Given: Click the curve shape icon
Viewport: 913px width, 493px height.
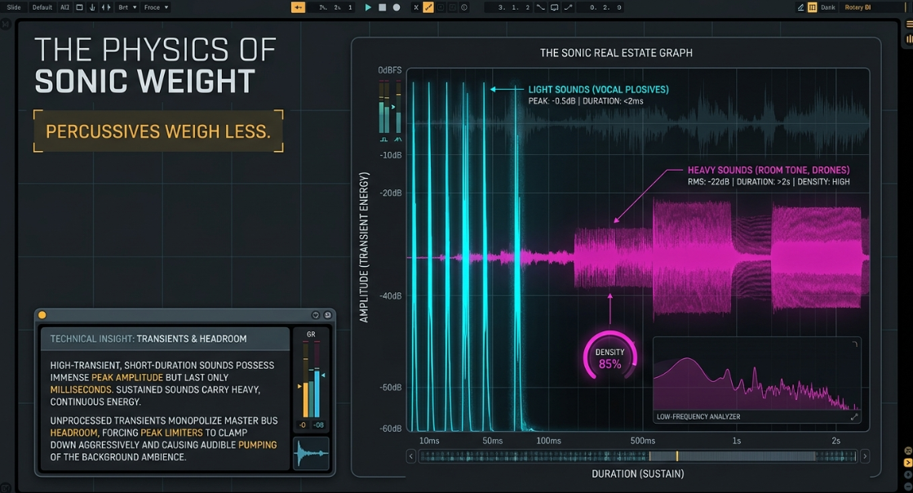Looking at the screenshot, I should tap(541, 7).
